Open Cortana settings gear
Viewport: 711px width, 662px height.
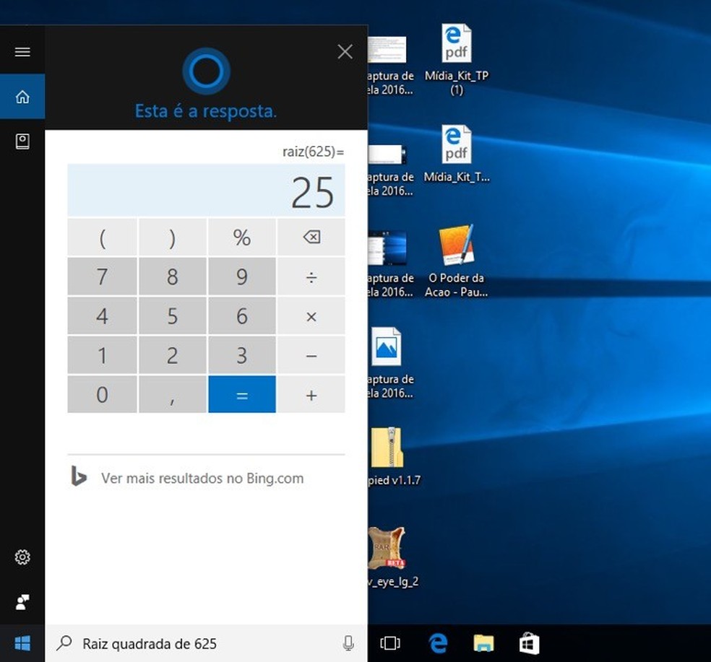click(22, 557)
